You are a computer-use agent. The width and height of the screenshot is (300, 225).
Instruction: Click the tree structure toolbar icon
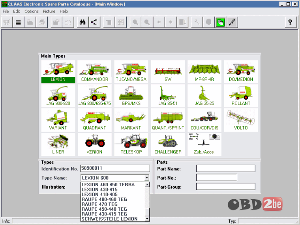(94, 22)
